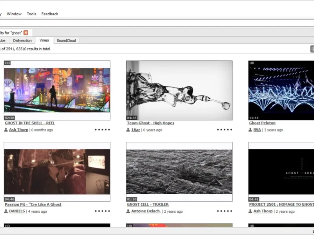Click the HD badge on Ghost Peloton thumbnail
This screenshot has width=314, height=235.
[252, 63]
